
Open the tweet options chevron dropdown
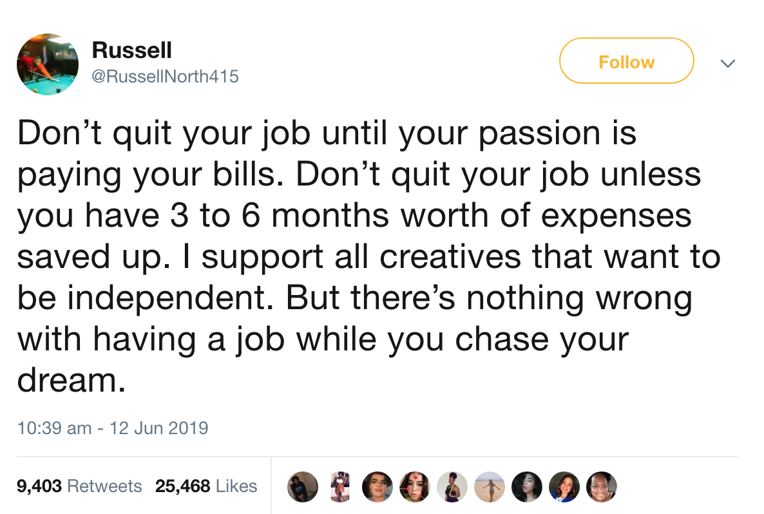click(727, 63)
